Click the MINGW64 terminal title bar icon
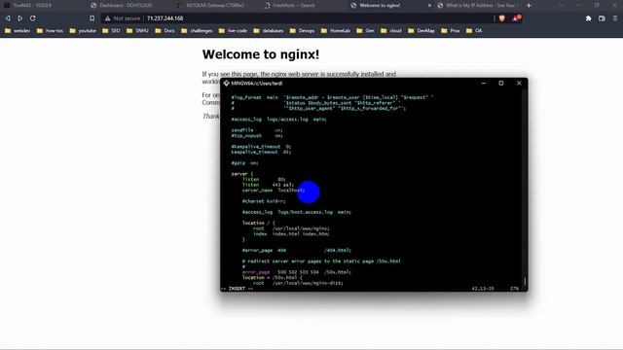 tap(226, 84)
